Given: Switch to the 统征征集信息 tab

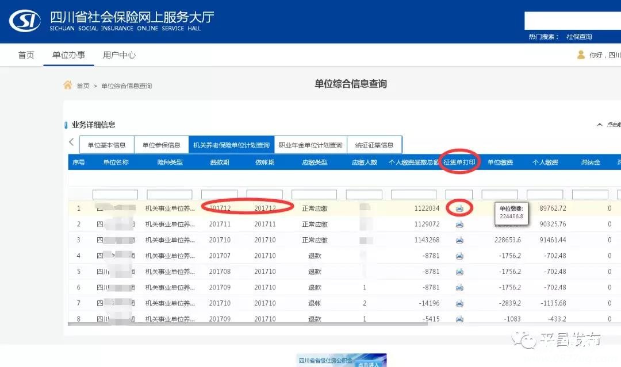Looking at the screenshot, I should pyautogui.click(x=374, y=145).
